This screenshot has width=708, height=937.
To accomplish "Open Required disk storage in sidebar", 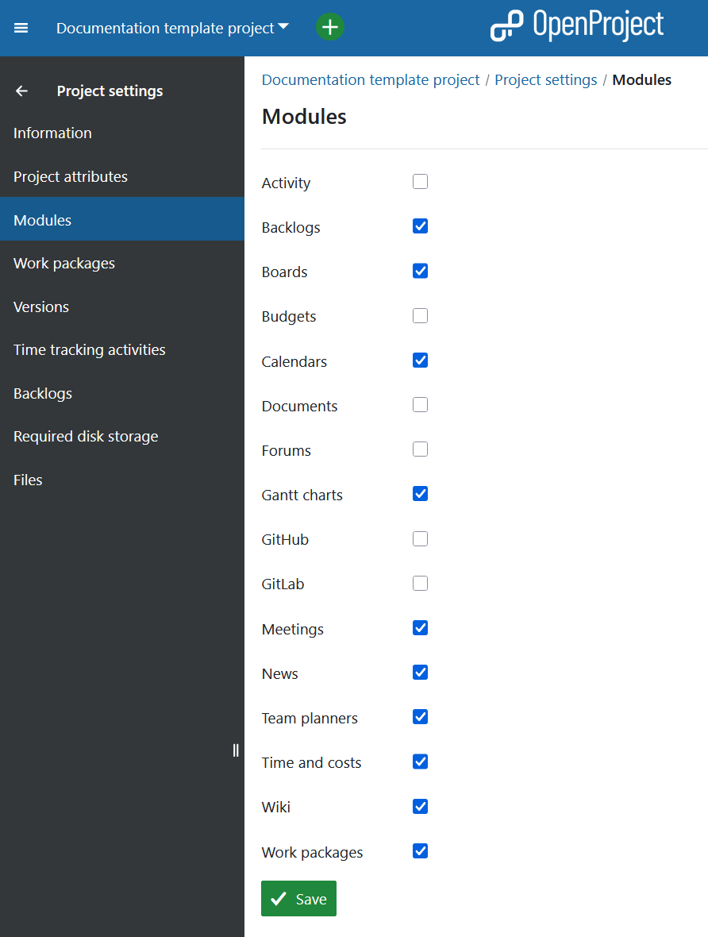I will (x=122, y=437).
